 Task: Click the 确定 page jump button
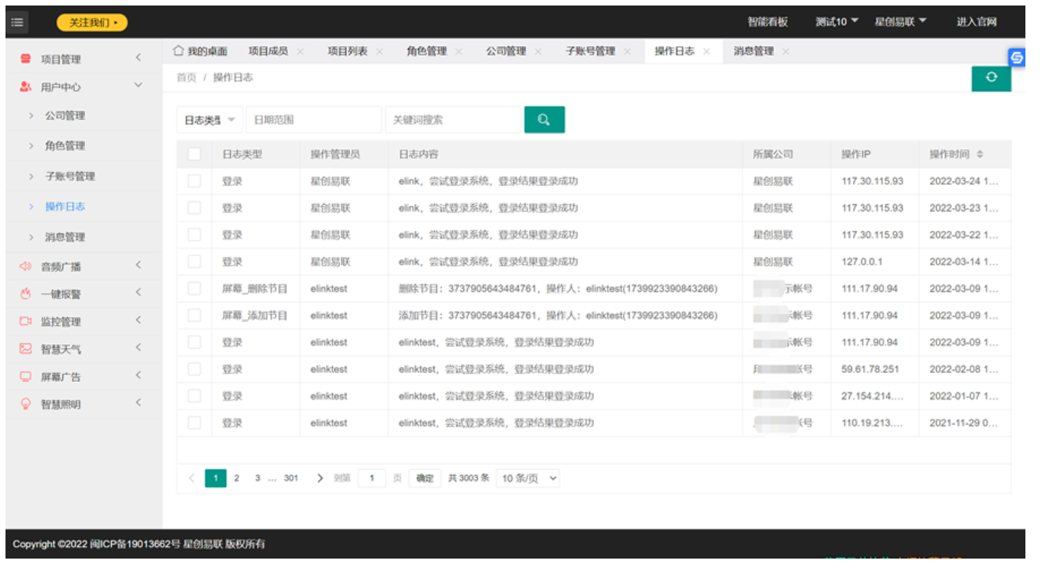click(424, 477)
